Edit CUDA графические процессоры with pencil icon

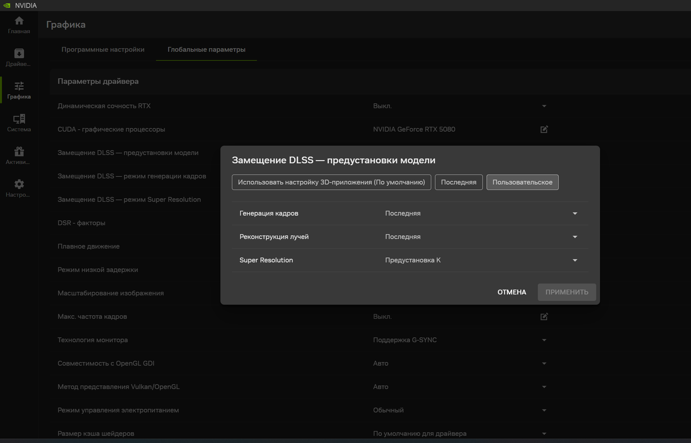click(x=544, y=130)
